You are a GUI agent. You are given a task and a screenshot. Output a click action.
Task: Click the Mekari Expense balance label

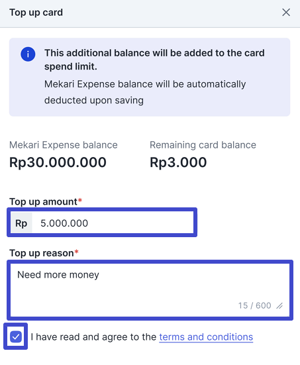pos(64,145)
